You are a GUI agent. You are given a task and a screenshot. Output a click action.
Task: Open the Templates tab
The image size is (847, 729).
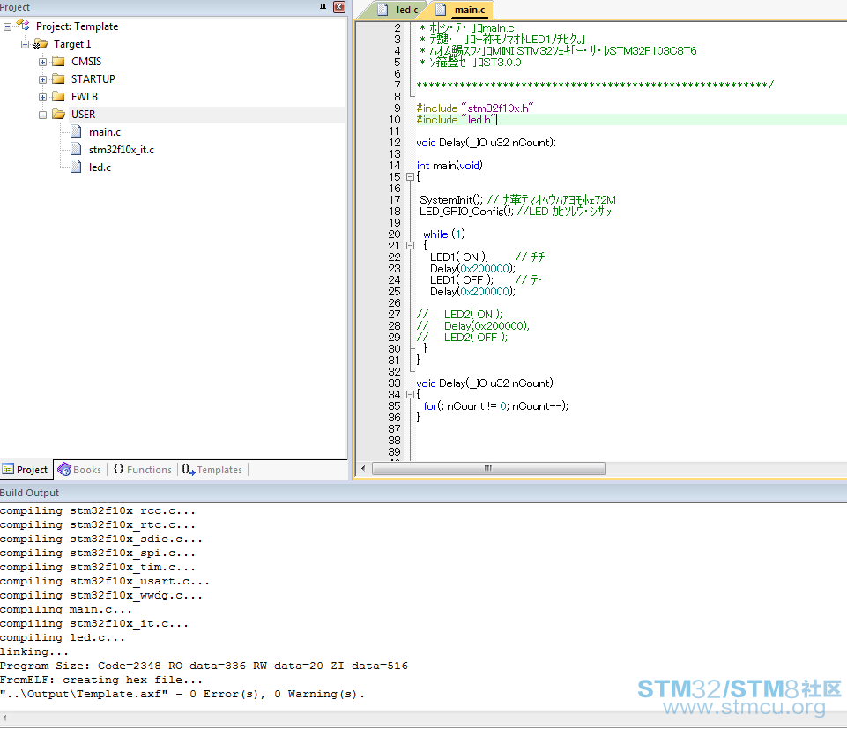(212, 470)
